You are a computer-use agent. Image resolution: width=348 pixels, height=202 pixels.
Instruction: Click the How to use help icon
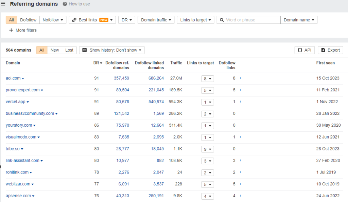pyautogui.click(x=64, y=4)
